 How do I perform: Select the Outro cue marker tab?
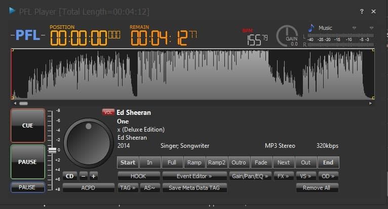[239, 162]
